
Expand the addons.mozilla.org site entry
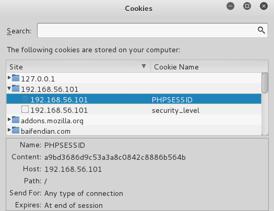[x=9, y=120]
